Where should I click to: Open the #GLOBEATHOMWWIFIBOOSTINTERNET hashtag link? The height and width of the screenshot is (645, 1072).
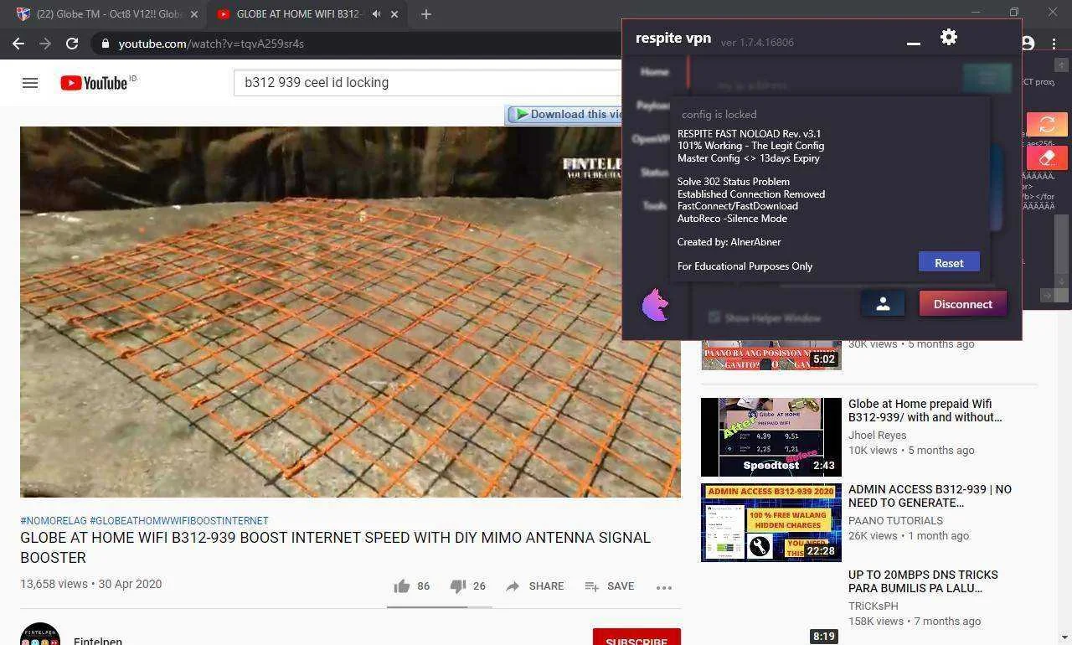pyautogui.click(x=179, y=521)
